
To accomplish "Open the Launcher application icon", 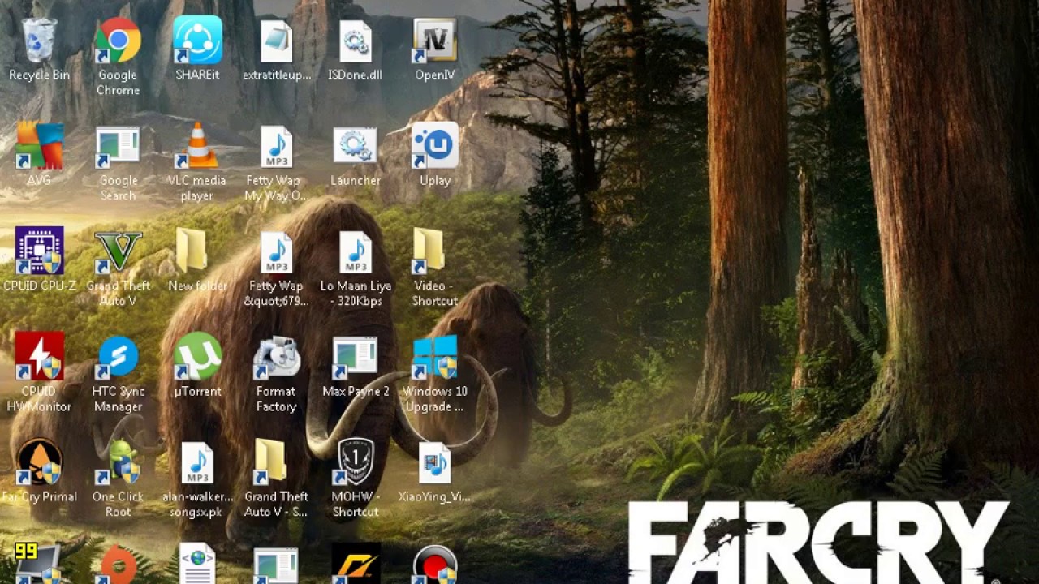I will coord(355,146).
